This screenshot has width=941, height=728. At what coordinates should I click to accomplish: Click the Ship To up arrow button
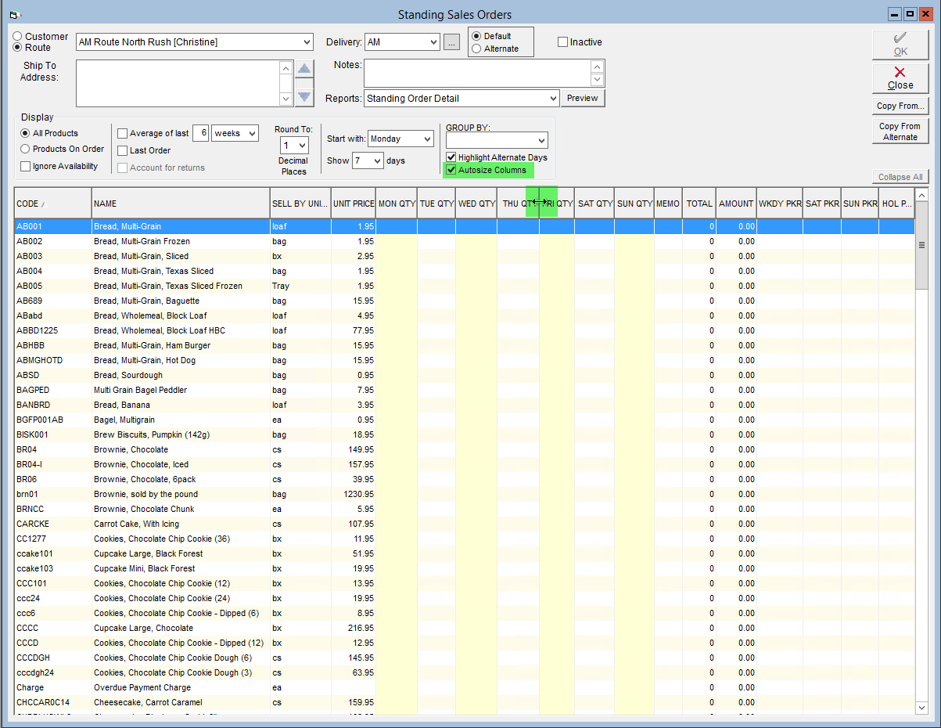(304, 70)
